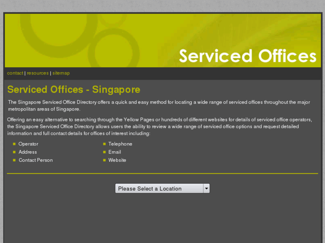Click the 'Address' list item

28,152
